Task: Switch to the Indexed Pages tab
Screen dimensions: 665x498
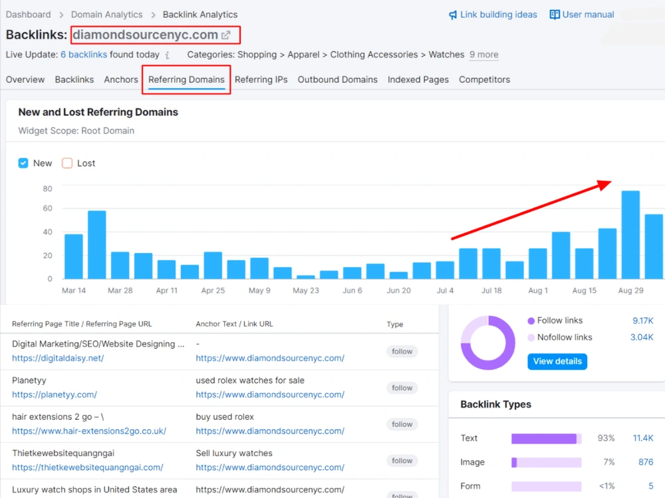Action: 418,80
